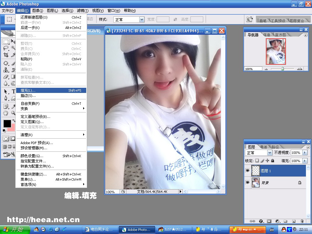Image resolution: width=312 pixels, height=234 pixels.
Task: Toggle the lock transparent pixels option
Action: pos(257,161)
